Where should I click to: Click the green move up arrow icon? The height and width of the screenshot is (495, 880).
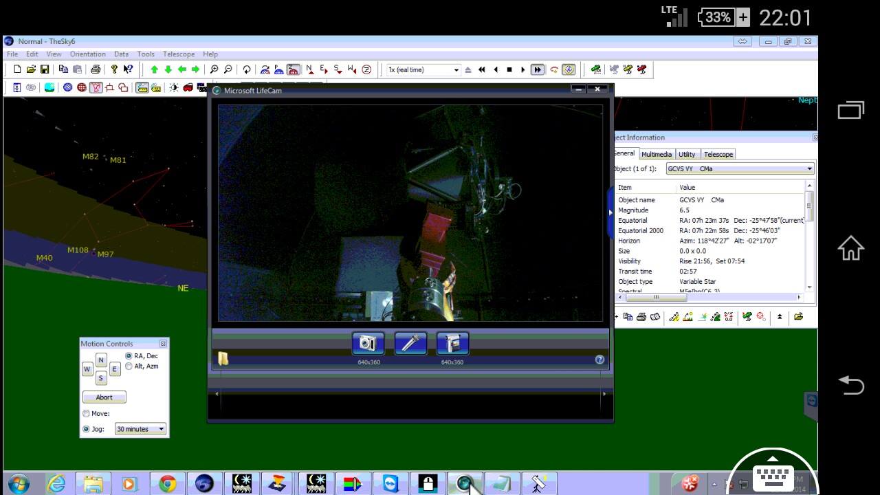(154, 69)
